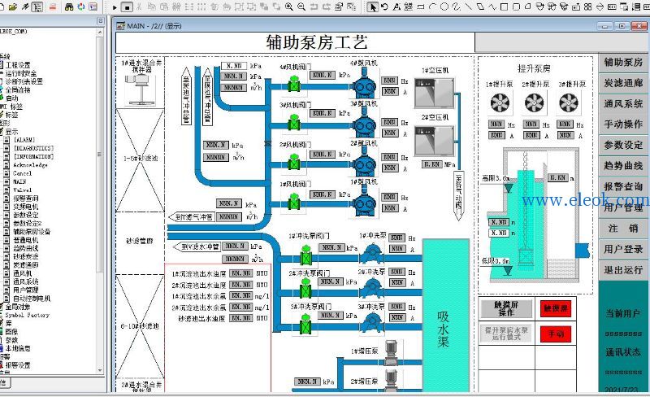Click the zoom out magnifier

(301, 7)
